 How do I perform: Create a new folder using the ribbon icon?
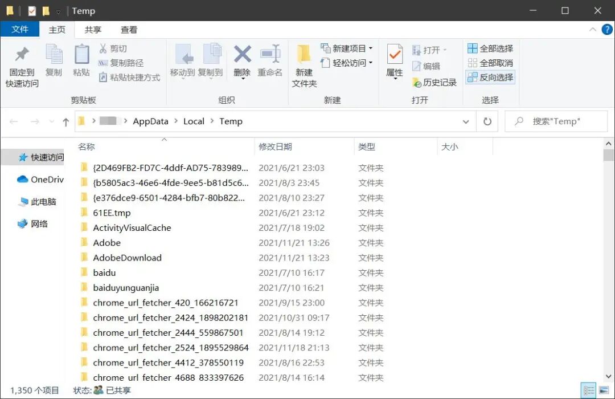tap(304, 55)
